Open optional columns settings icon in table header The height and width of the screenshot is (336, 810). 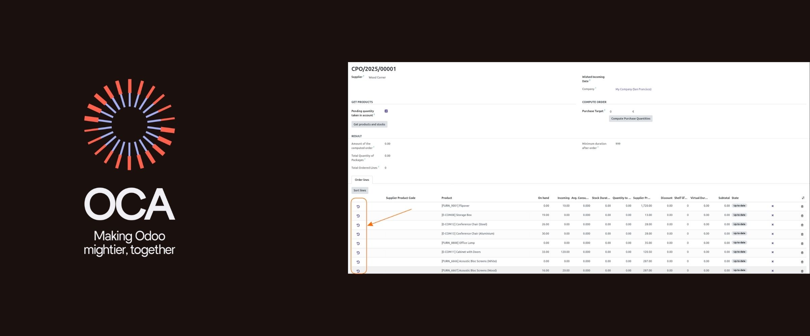(803, 198)
